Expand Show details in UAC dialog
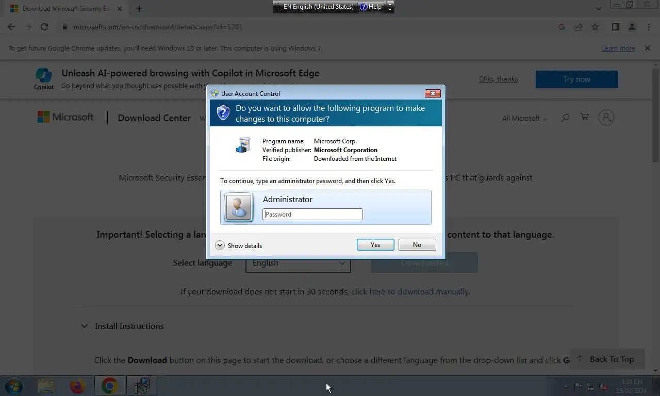 pos(239,245)
